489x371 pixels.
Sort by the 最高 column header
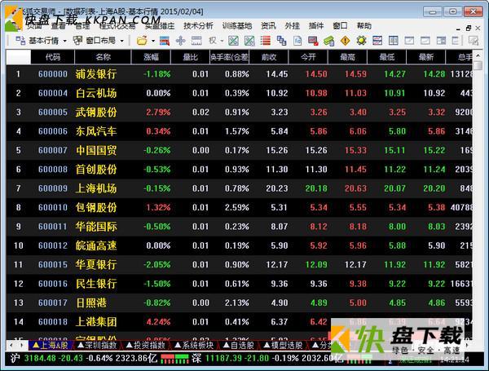347,57
